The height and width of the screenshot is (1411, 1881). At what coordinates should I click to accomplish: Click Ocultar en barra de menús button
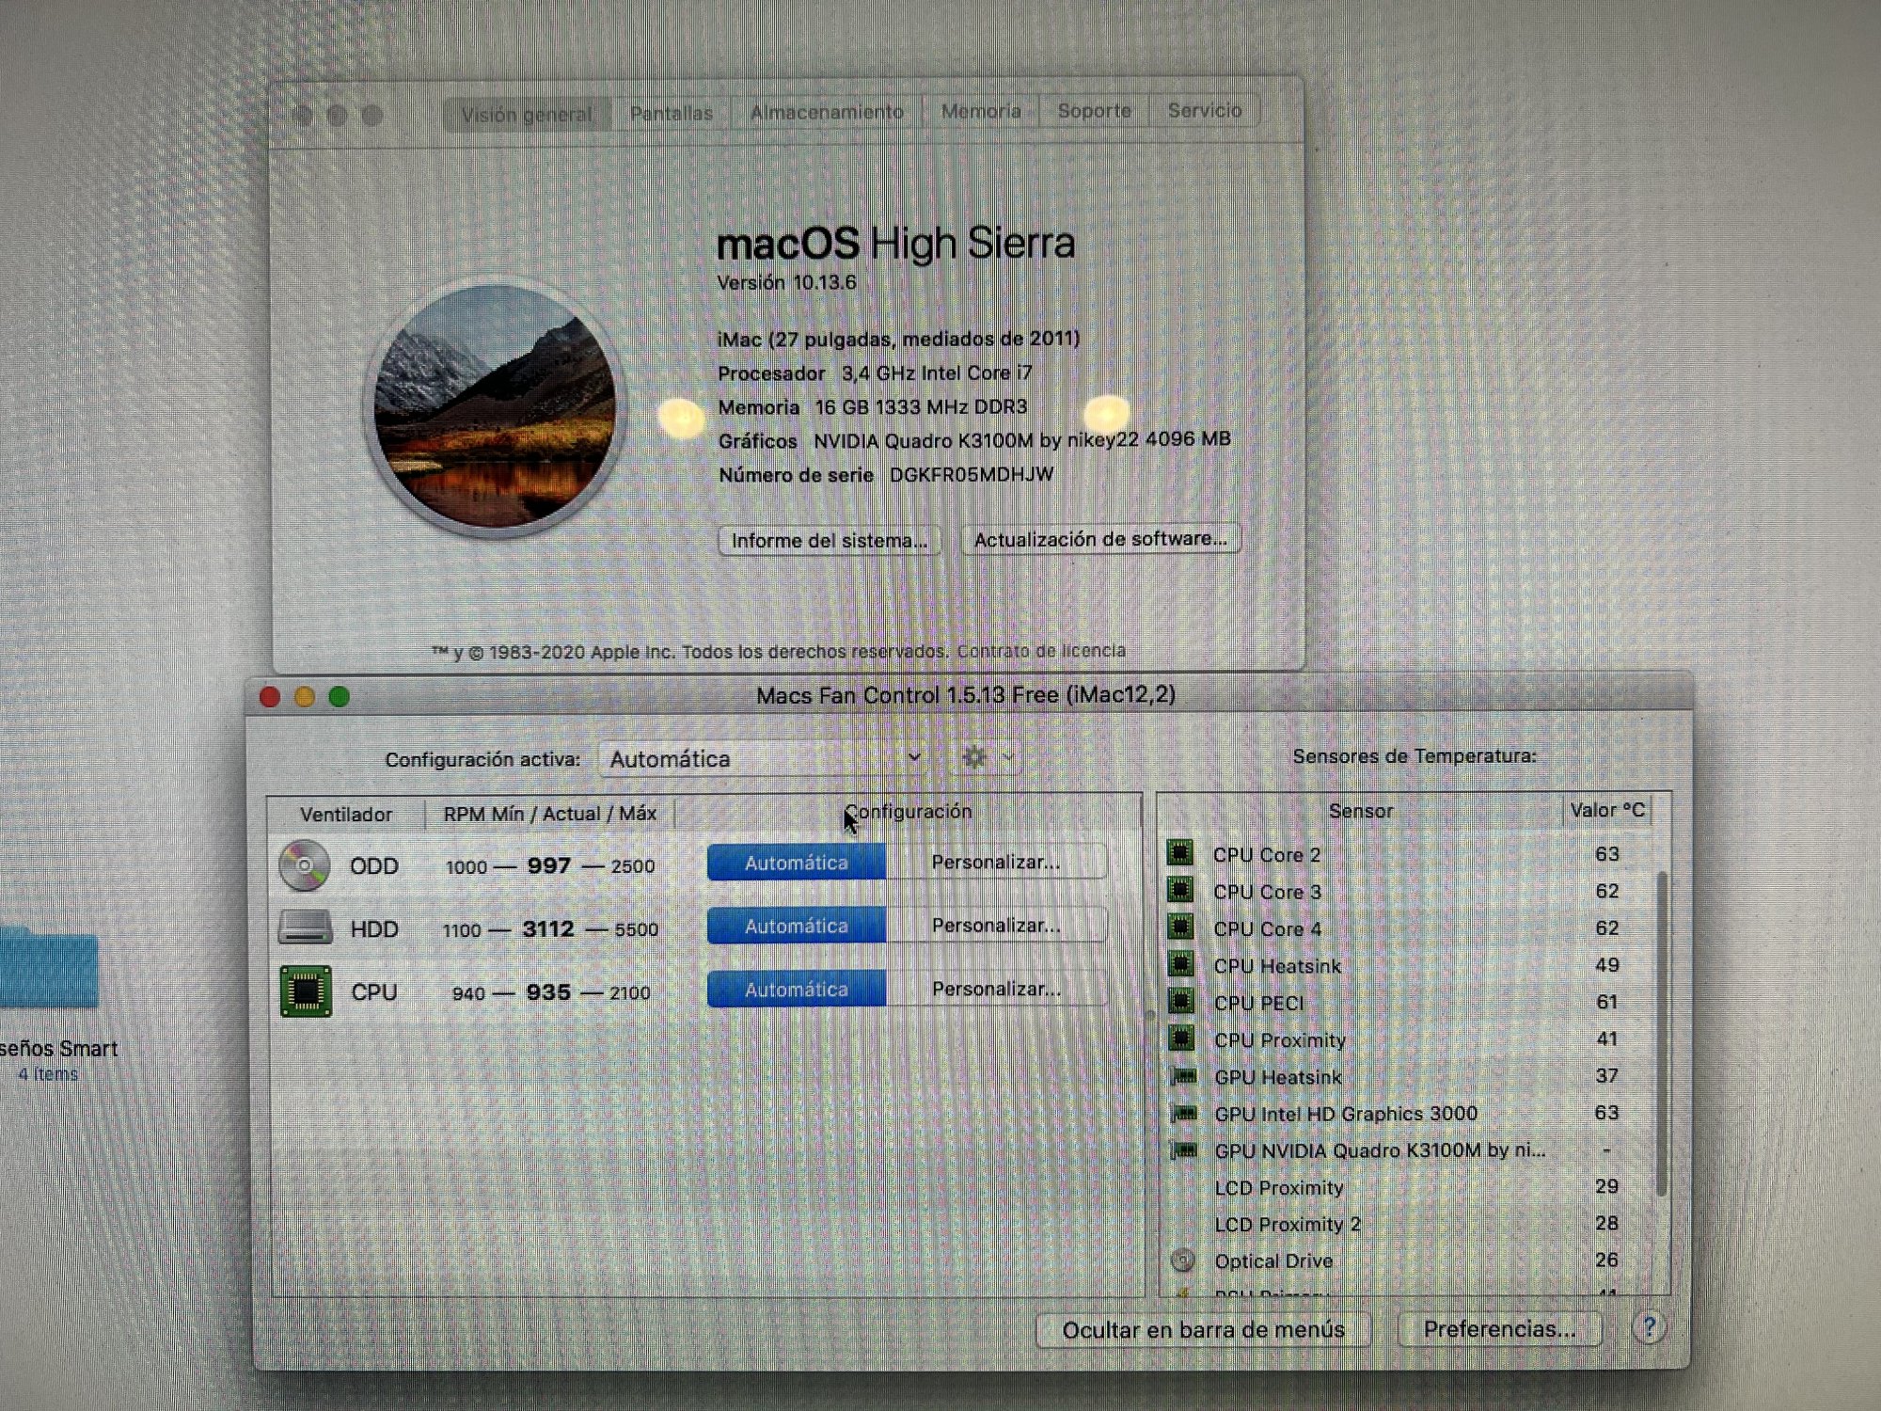(1202, 1329)
